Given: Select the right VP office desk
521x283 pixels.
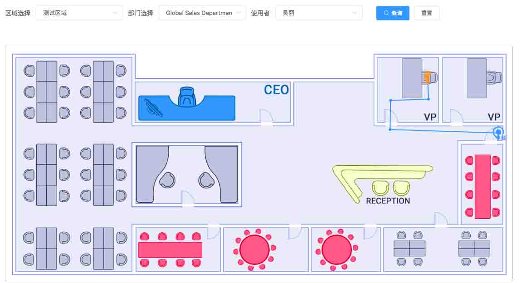Looking at the screenshot, I should pos(477,78).
